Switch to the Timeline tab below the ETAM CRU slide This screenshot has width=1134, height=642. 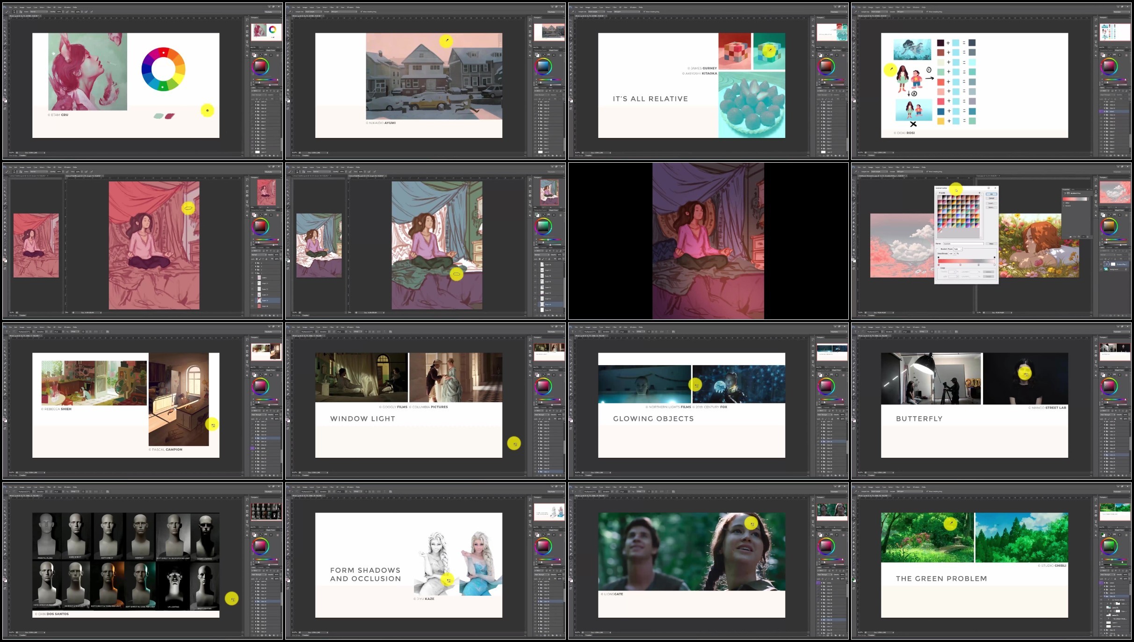coord(23,155)
